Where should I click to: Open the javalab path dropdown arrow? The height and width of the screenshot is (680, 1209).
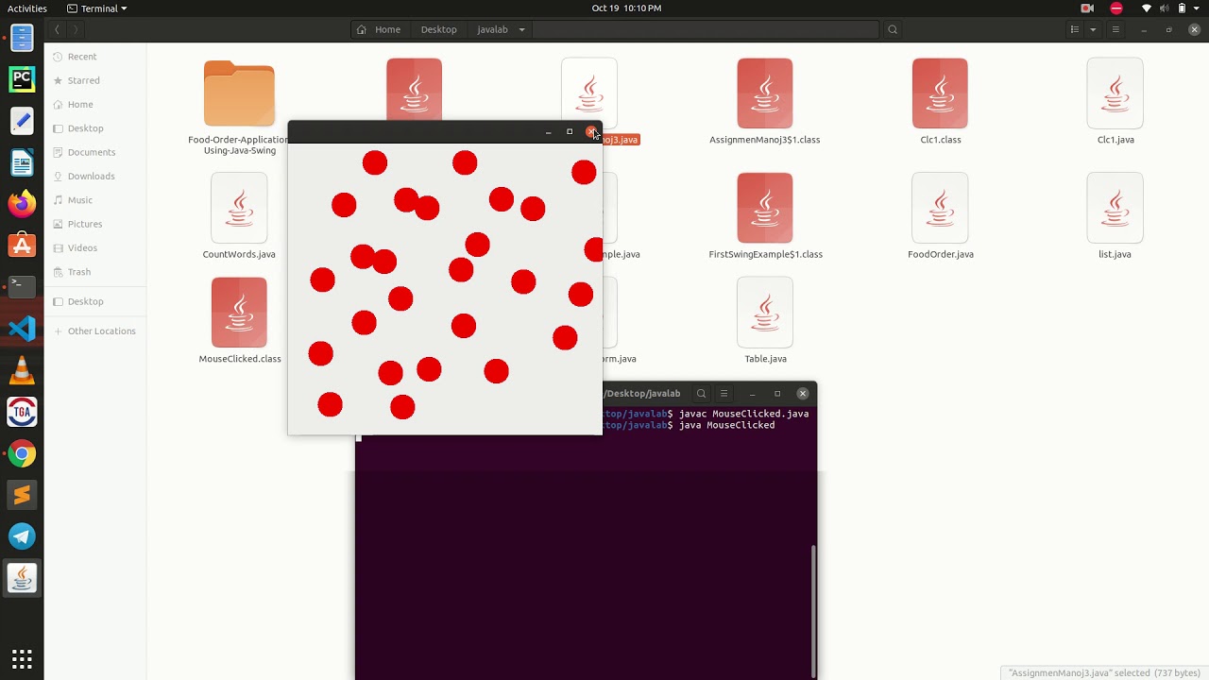521,29
